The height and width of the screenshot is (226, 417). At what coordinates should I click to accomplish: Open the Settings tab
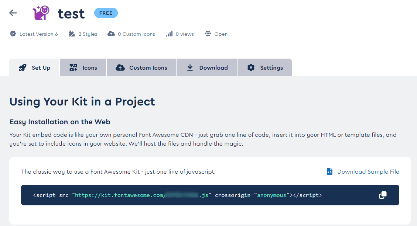pos(264,68)
